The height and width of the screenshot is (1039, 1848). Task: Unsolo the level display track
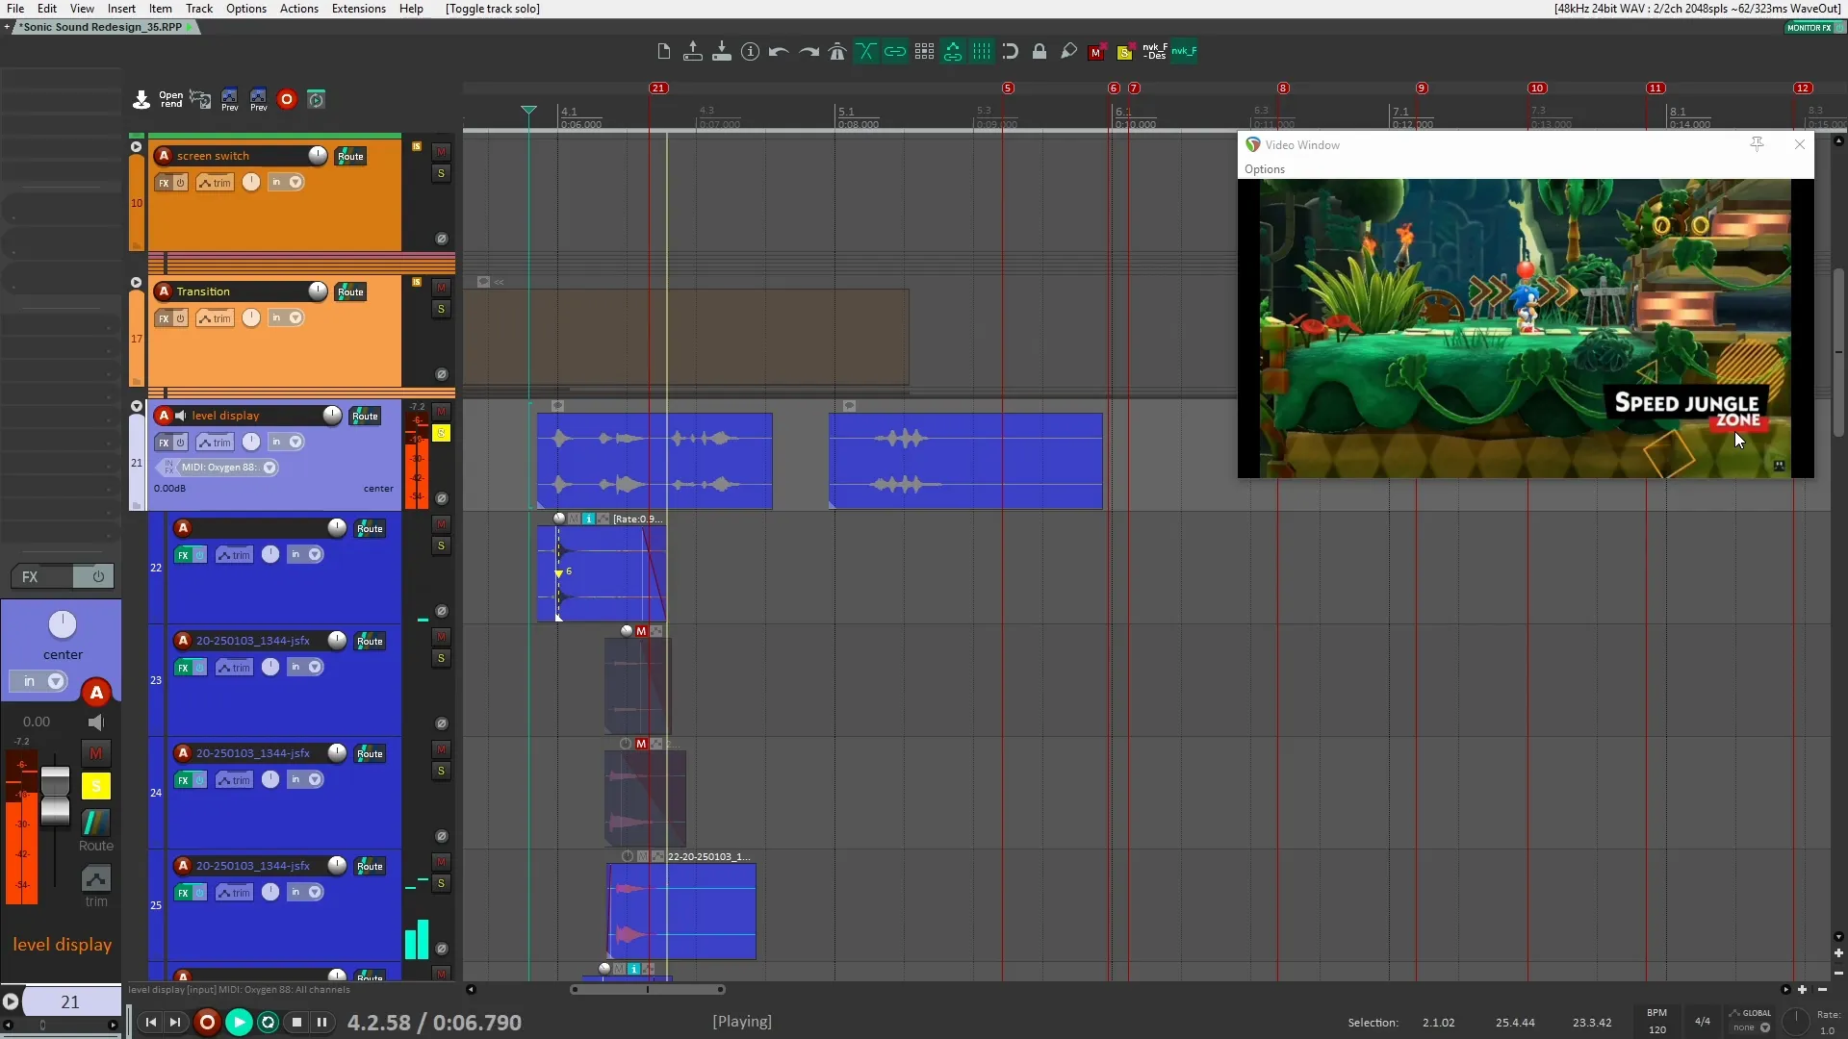[441, 434]
